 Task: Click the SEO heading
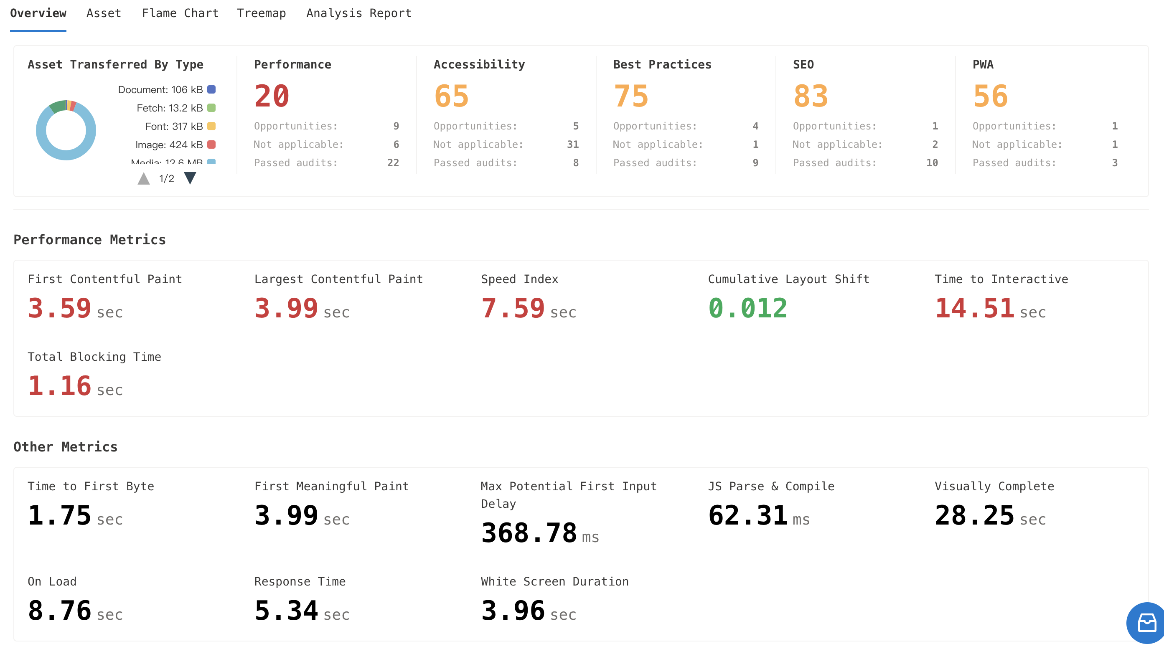(x=803, y=65)
